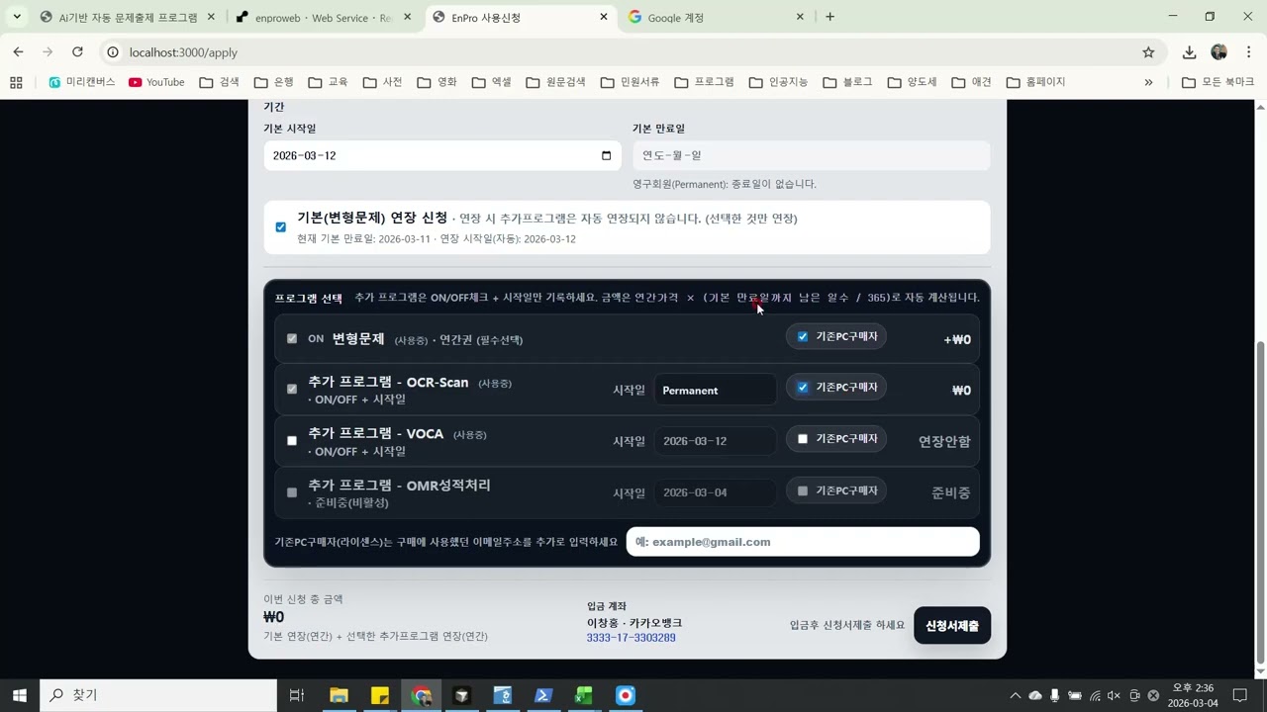Open the 교육 bookmark folder
Viewport: 1267px width, 712px height.
pyautogui.click(x=329, y=82)
